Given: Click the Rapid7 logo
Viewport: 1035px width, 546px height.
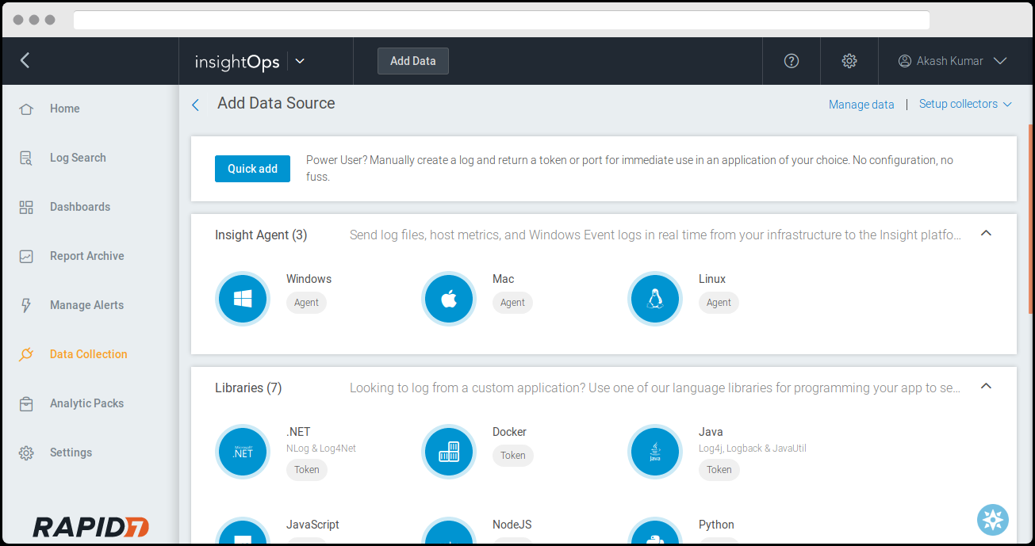Looking at the screenshot, I should click(x=90, y=527).
